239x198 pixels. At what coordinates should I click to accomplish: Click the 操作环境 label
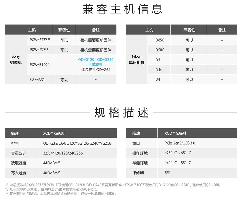140,153
